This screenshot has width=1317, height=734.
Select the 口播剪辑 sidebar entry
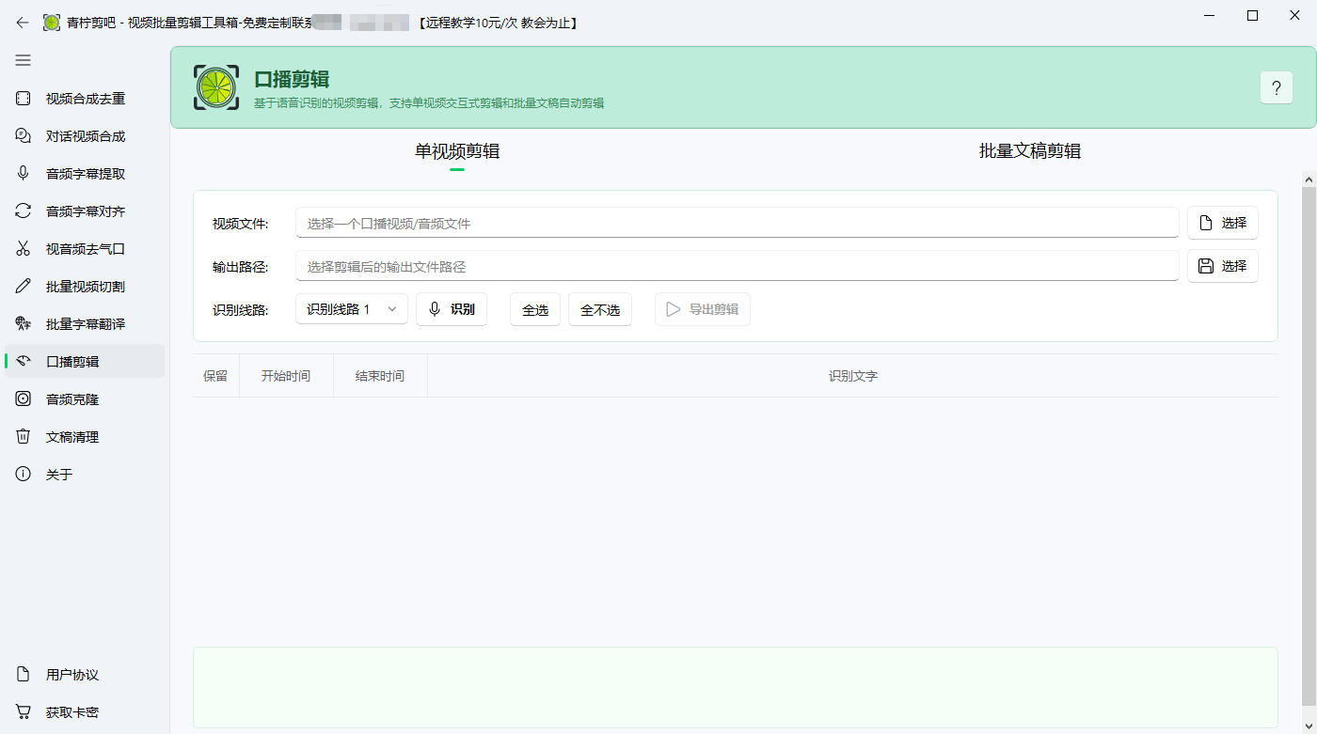[85, 362]
